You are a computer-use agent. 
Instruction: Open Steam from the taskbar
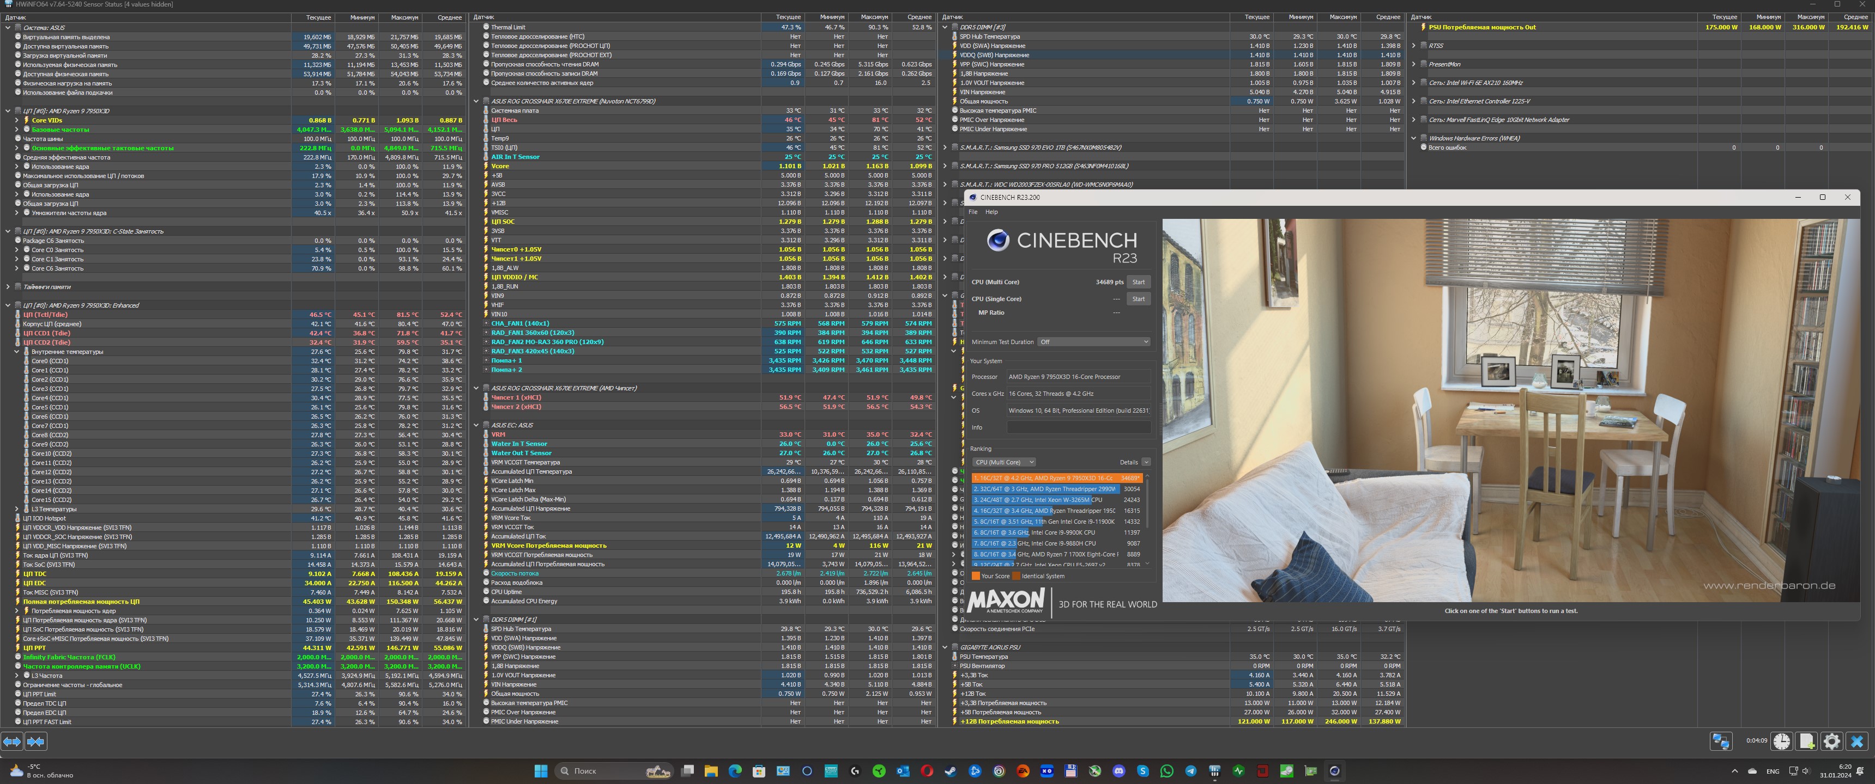[x=951, y=771]
